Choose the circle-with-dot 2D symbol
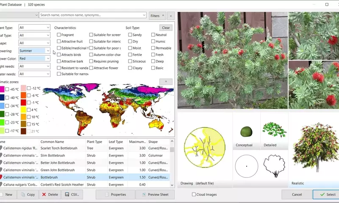Screen dimensions: 339x203 [247, 166]
